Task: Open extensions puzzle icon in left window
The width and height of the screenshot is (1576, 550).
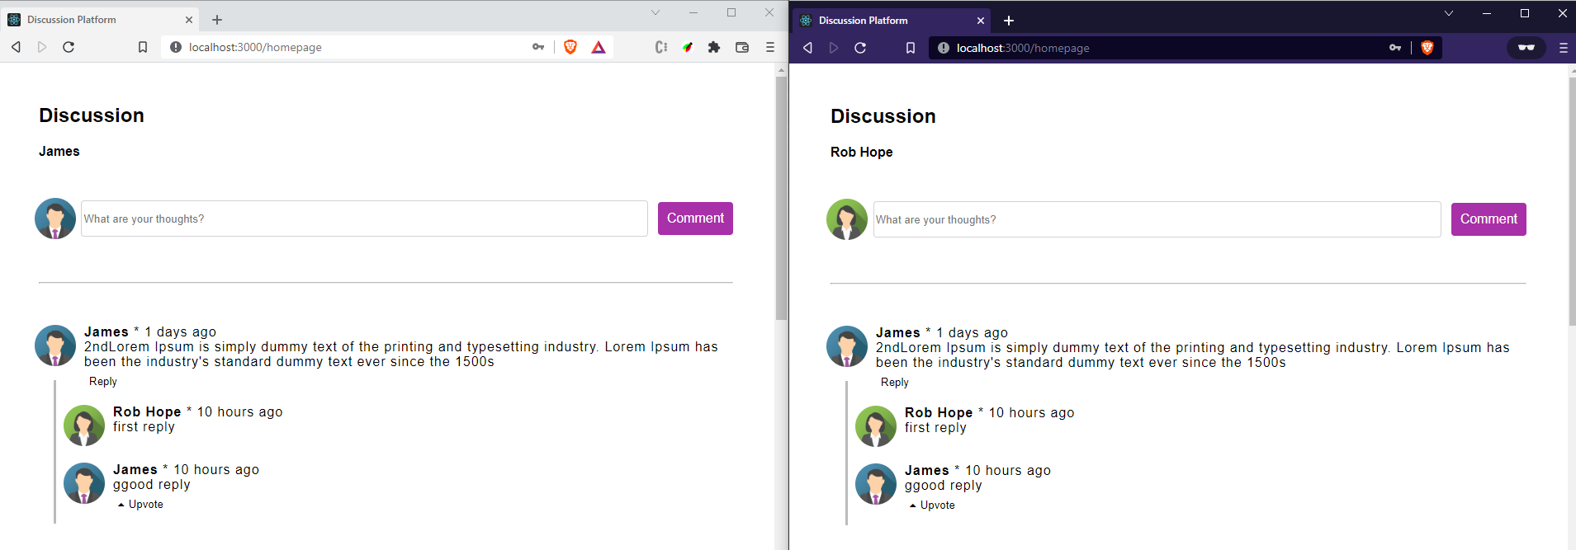Action: [x=714, y=47]
